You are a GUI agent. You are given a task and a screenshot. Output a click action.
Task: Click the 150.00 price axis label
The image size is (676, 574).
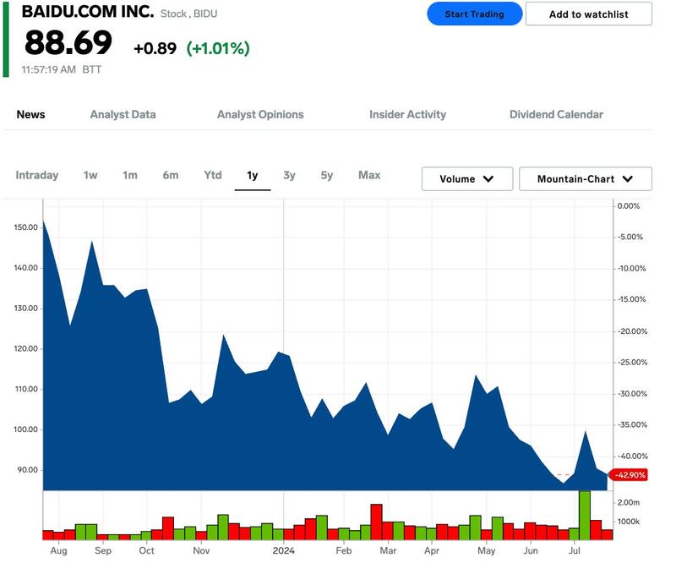pos(26,227)
